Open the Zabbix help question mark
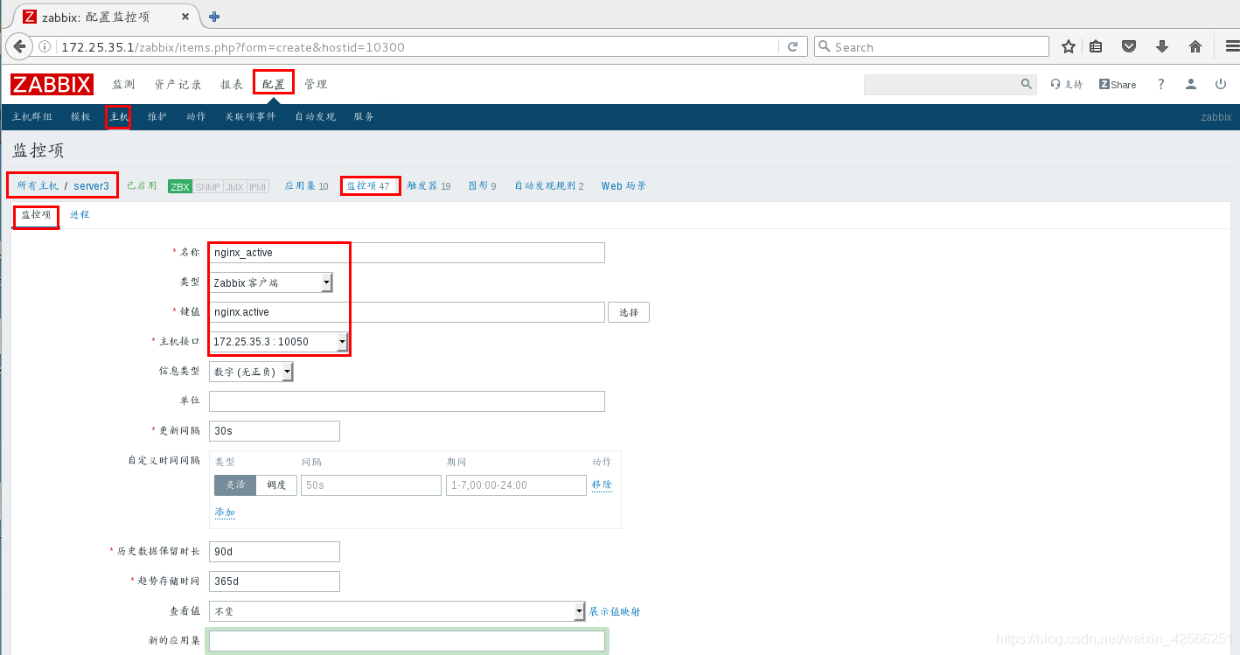The height and width of the screenshot is (655, 1240). click(1161, 84)
